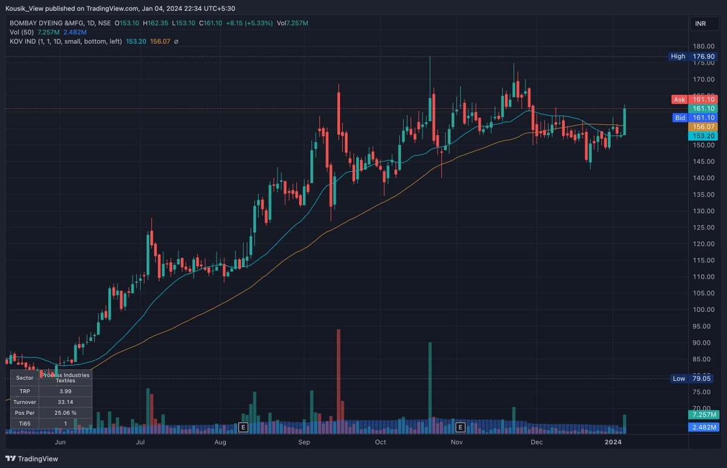Click the 156.07 value in KOV IND legend
This screenshot has height=468, width=727.
click(159, 42)
